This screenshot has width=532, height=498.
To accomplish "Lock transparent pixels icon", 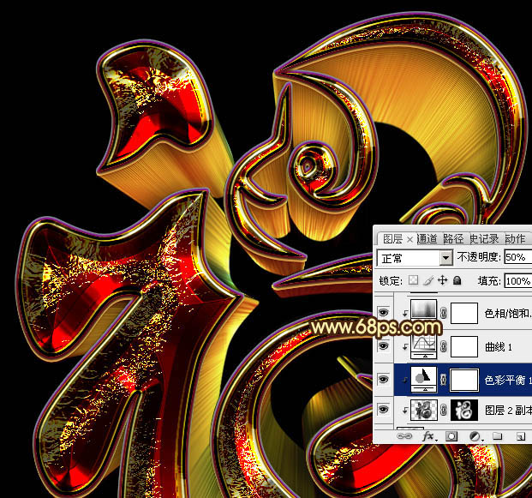I will point(414,280).
